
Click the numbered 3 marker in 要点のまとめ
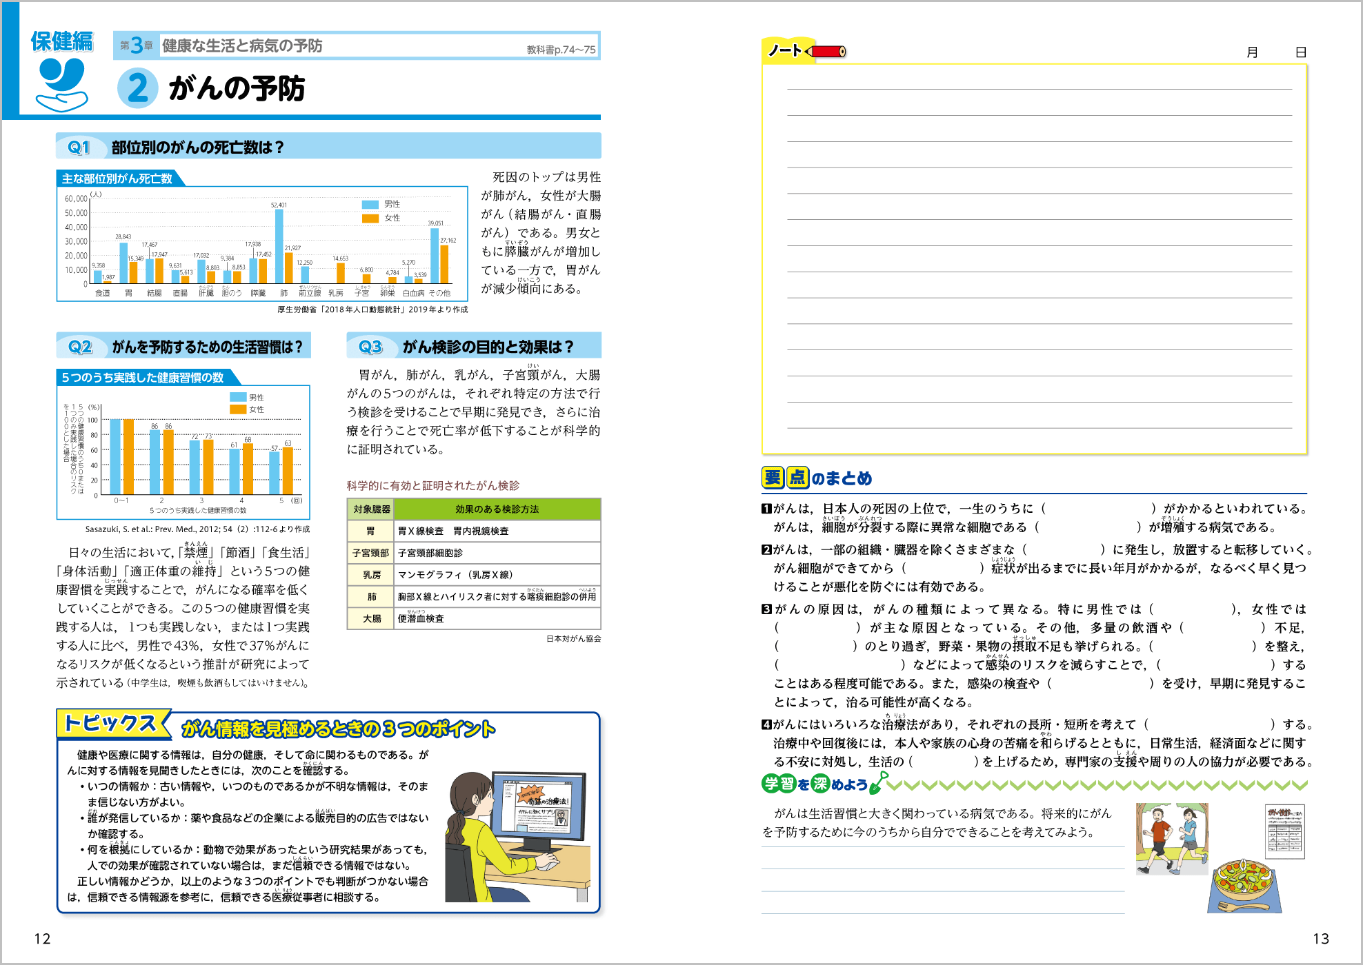click(766, 609)
